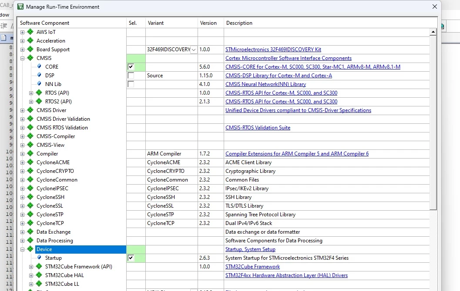Enable the NN Lib checkbox
Image resolution: width=460 pixels, height=291 pixels.
coord(131,84)
